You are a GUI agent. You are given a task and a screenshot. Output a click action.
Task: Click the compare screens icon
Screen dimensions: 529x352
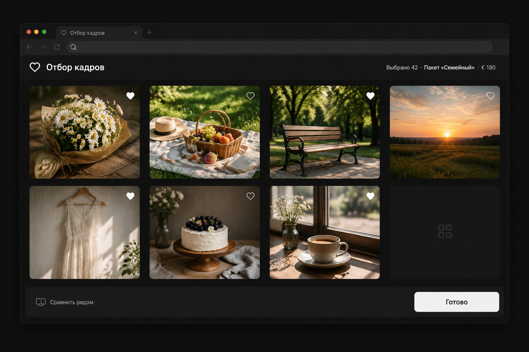click(41, 302)
